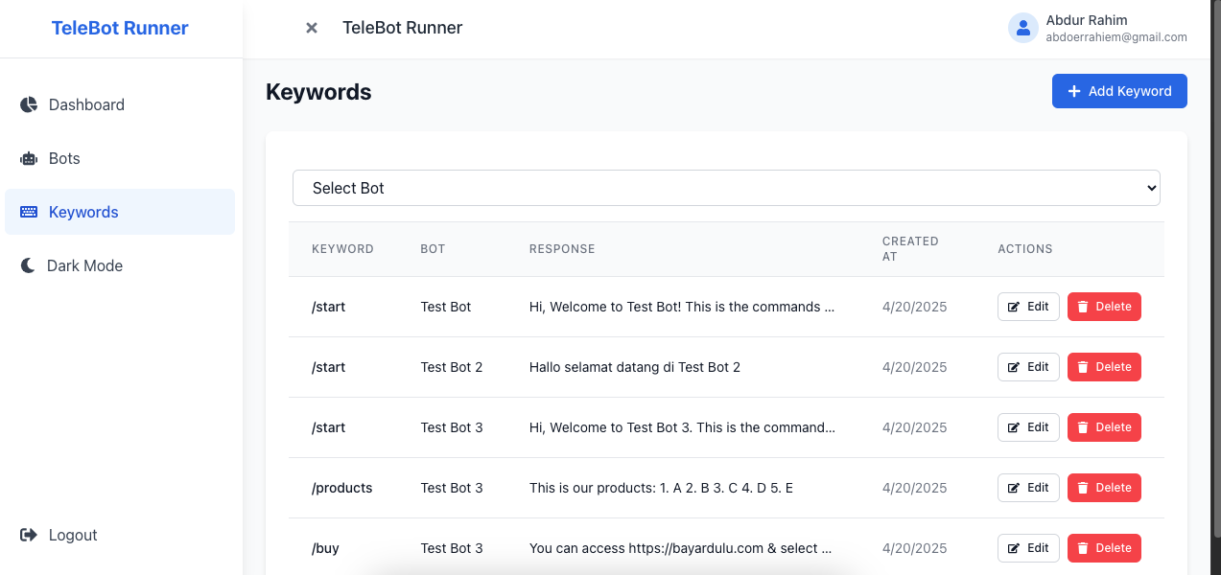Delete the /start keyword for Test Bot 3

pyautogui.click(x=1104, y=427)
